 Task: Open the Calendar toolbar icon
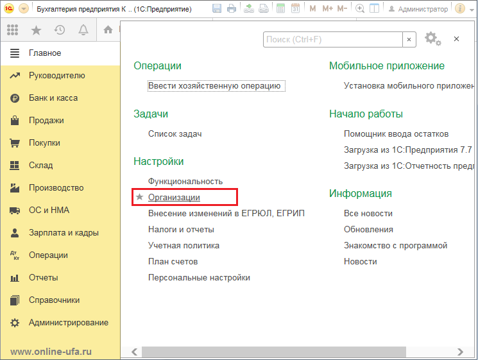[295, 8]
